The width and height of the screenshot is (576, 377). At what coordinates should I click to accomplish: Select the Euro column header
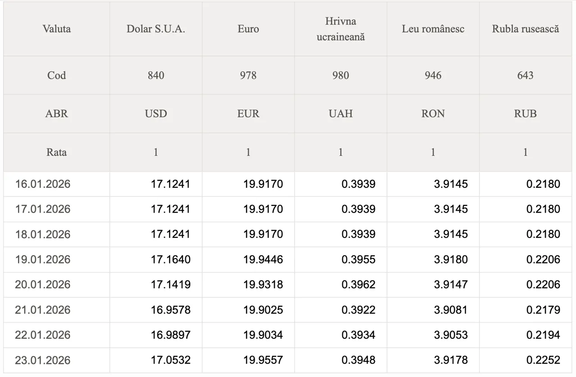(x=248, y=29)
